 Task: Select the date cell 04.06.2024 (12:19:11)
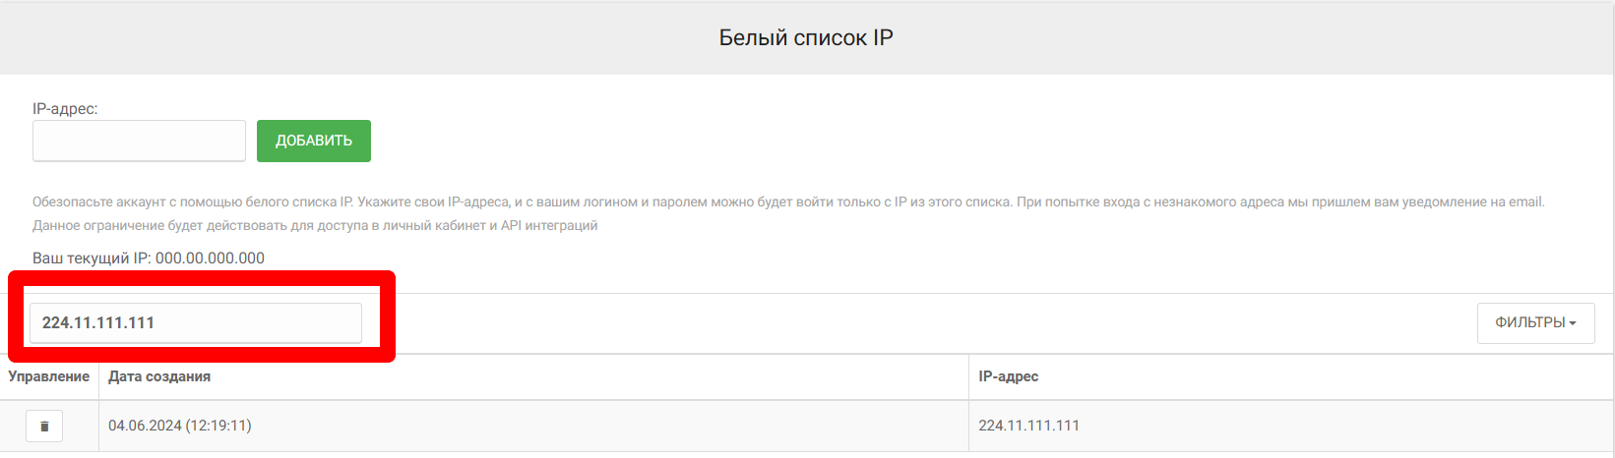click(180, 426)
